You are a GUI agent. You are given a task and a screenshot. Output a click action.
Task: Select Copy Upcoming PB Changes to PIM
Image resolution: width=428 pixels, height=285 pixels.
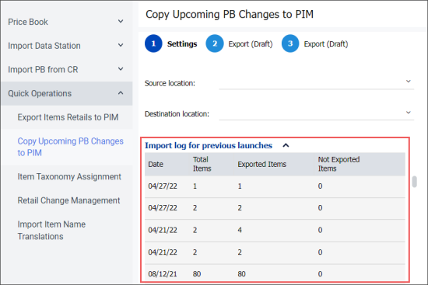click(70, 147)
